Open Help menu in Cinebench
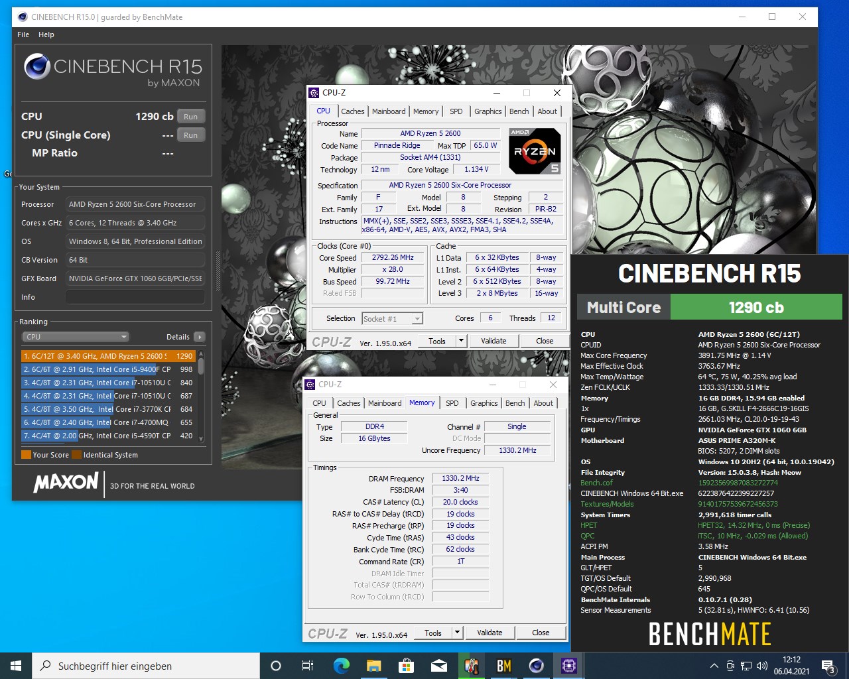This screenshot has width=849, height=679. tap(46, 34)
